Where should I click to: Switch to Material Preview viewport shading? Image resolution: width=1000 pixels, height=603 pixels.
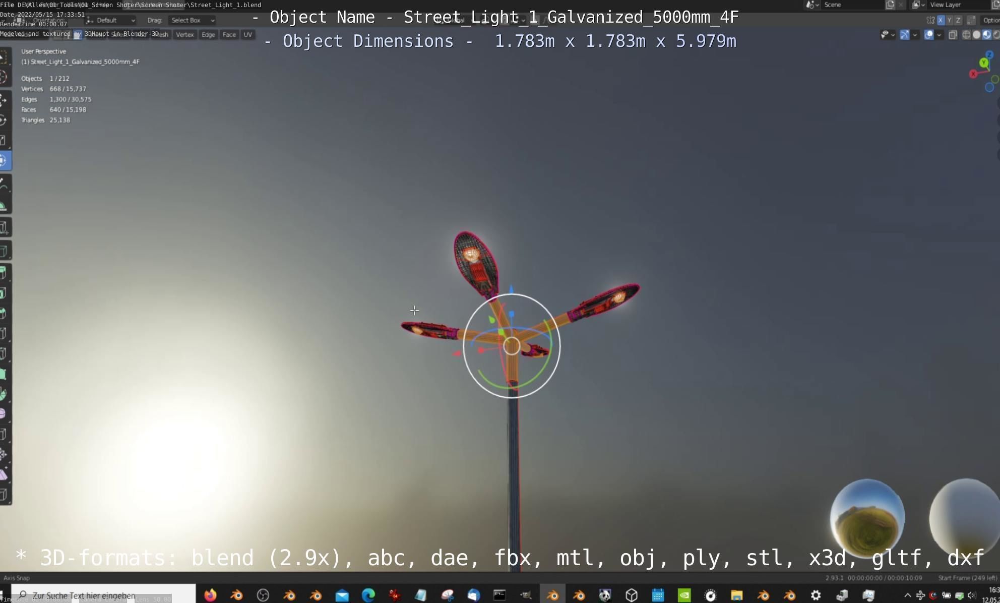(x=986, y=35)
